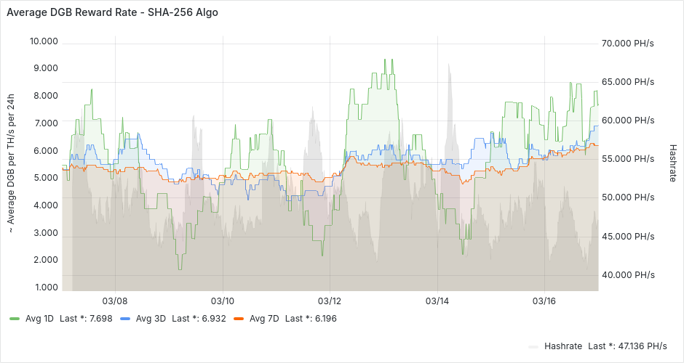Viewport: 684px width, 363px height.
Task: Click the 03/12 x-axis date label
Action: pyautogui.click(x=330, y=301)
